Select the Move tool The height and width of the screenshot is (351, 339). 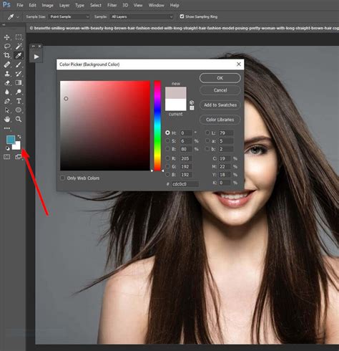tap(6, 37)
